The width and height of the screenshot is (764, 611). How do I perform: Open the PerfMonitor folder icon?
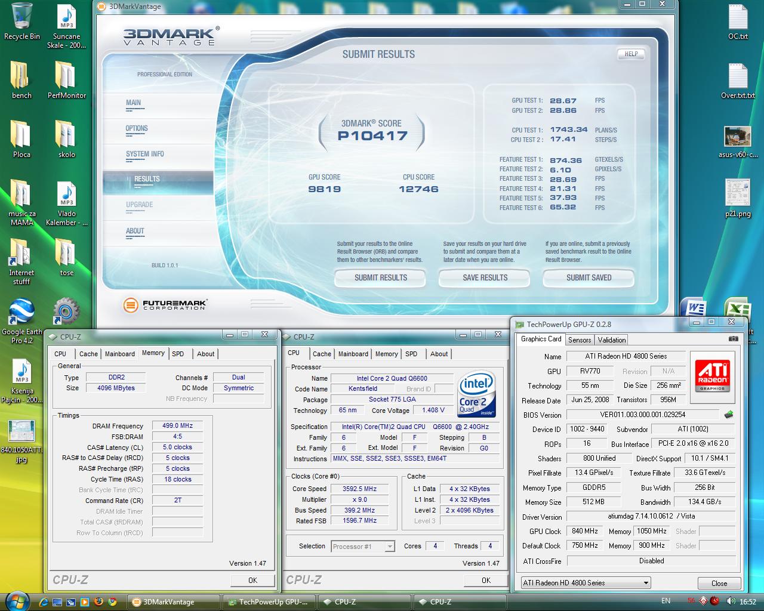pos(66,80)
